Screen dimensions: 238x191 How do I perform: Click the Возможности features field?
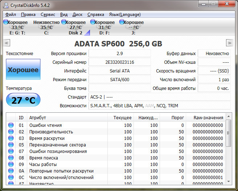160,106
